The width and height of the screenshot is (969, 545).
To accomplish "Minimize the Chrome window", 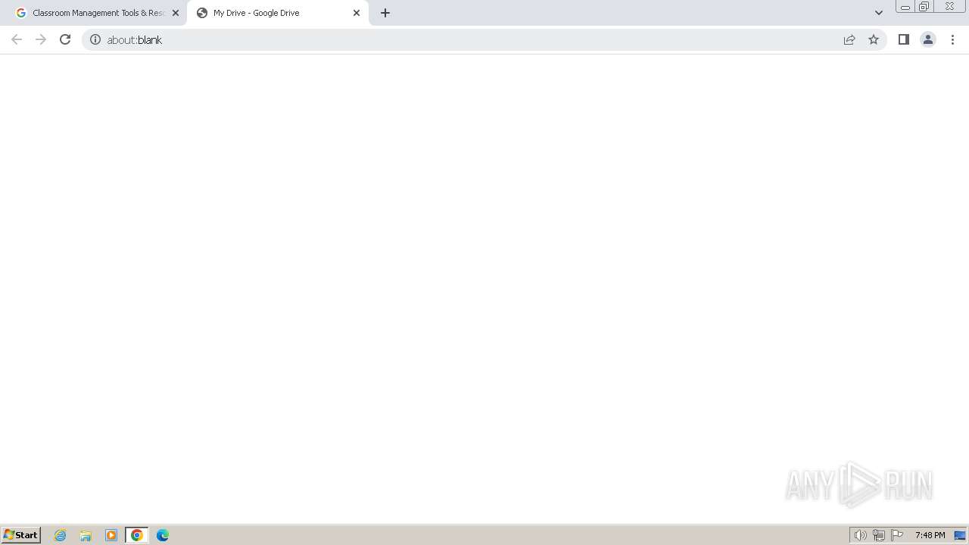I will click(x=905, y=7).
